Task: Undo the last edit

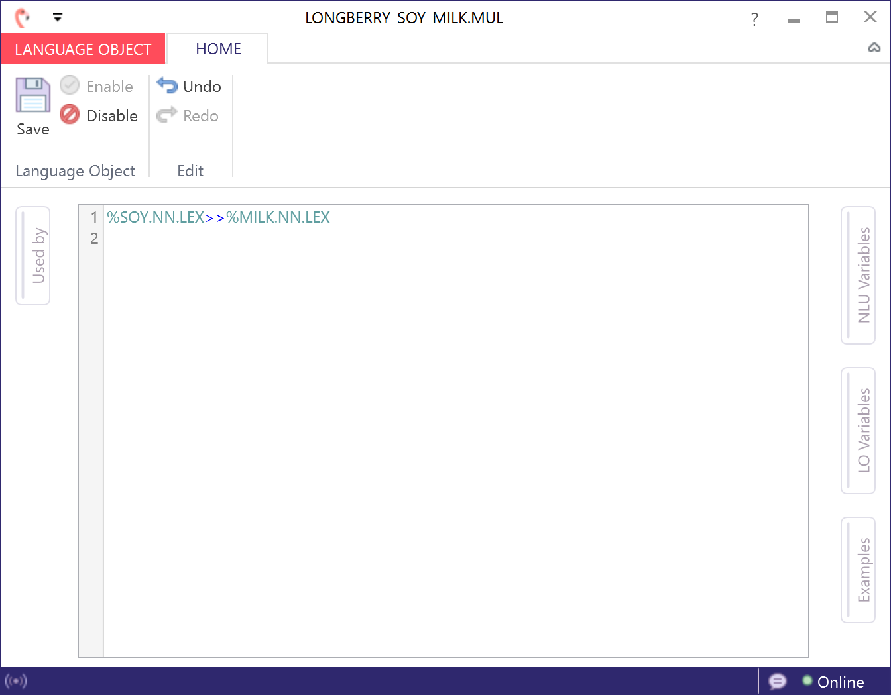Action: [189, 86]
